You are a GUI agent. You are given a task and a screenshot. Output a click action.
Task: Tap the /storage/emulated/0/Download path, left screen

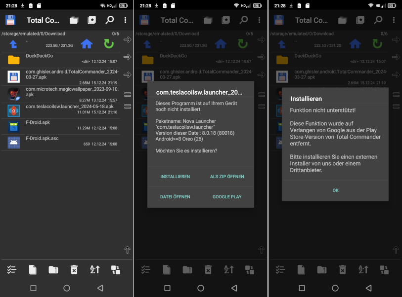[x=33, y=34]
